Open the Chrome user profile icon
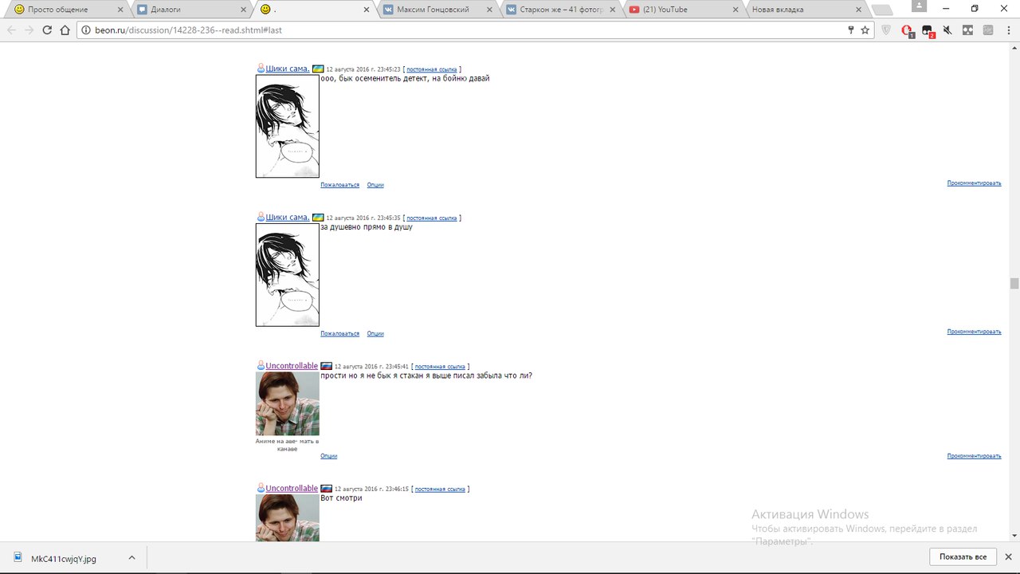The height and width of the screenshot is (574, 1020). point(920,7)
